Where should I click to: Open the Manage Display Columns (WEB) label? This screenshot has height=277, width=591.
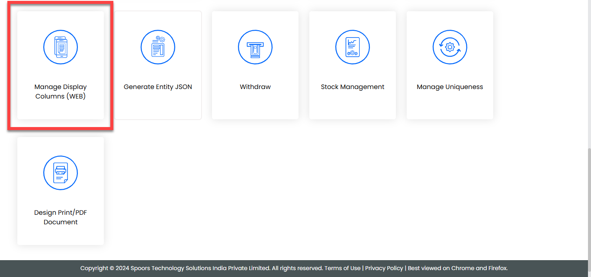61,92
